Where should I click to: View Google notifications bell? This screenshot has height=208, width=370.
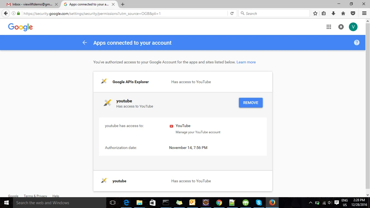point(341,27)
